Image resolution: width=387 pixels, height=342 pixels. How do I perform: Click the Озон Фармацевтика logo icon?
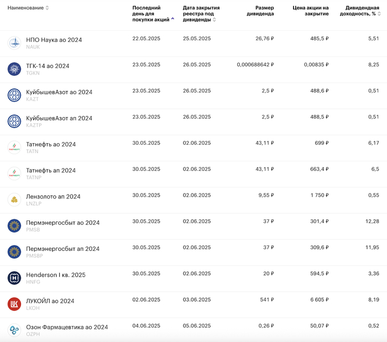(x=14, y=330)
